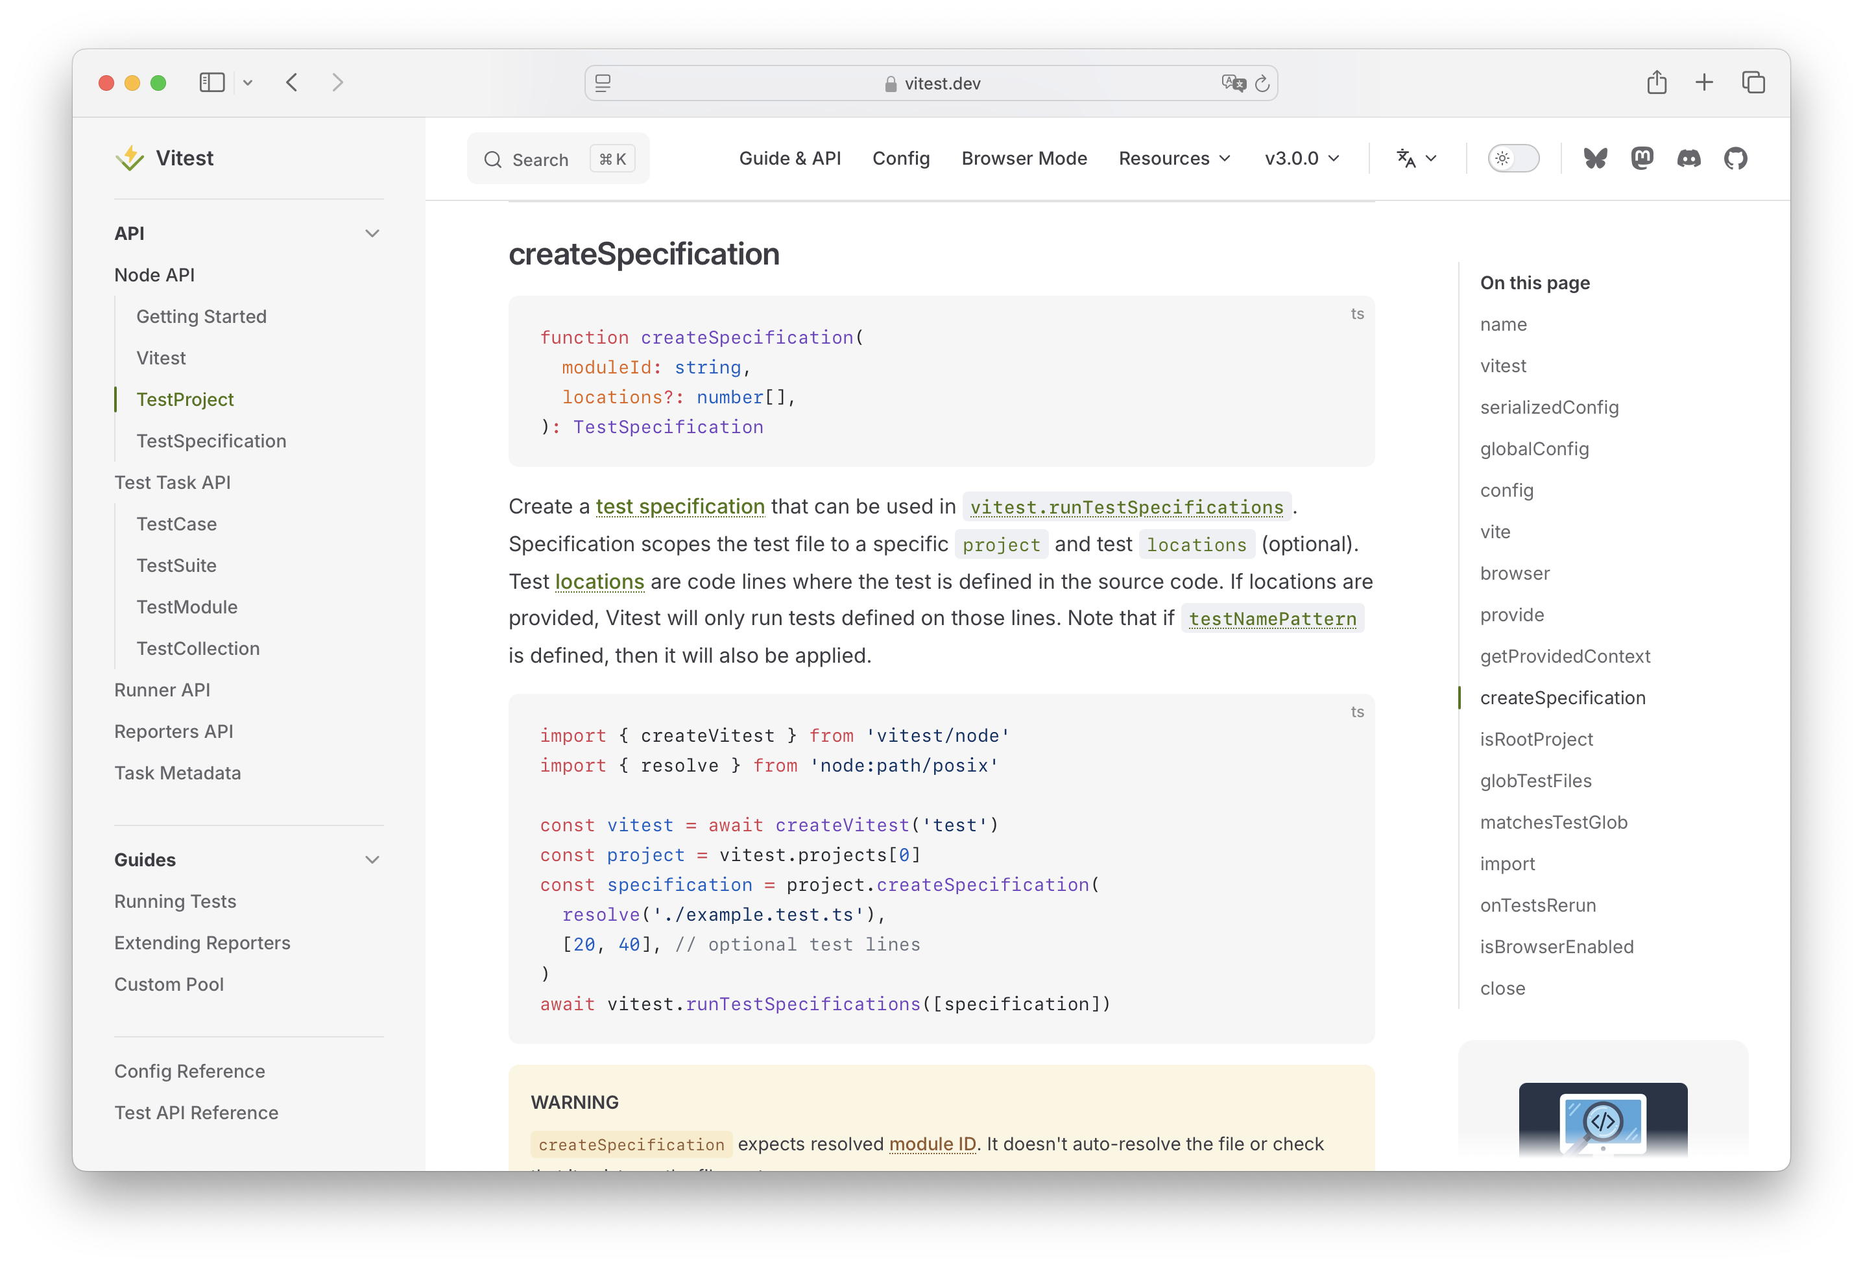
Task: Collapse the API sidebar section
Action: click(372, 232)
